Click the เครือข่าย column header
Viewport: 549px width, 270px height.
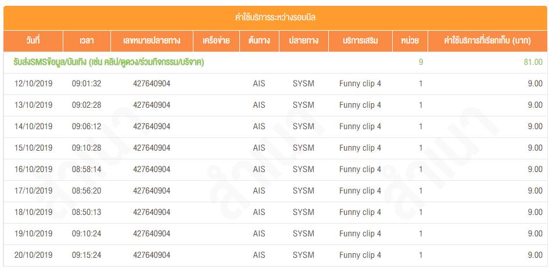(216, 41)
